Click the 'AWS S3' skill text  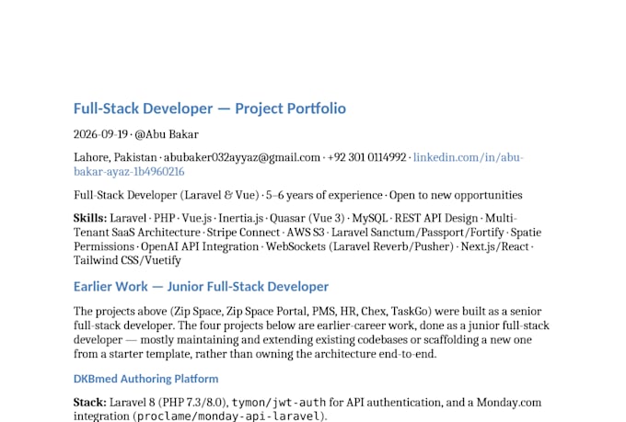coord(306,233)
